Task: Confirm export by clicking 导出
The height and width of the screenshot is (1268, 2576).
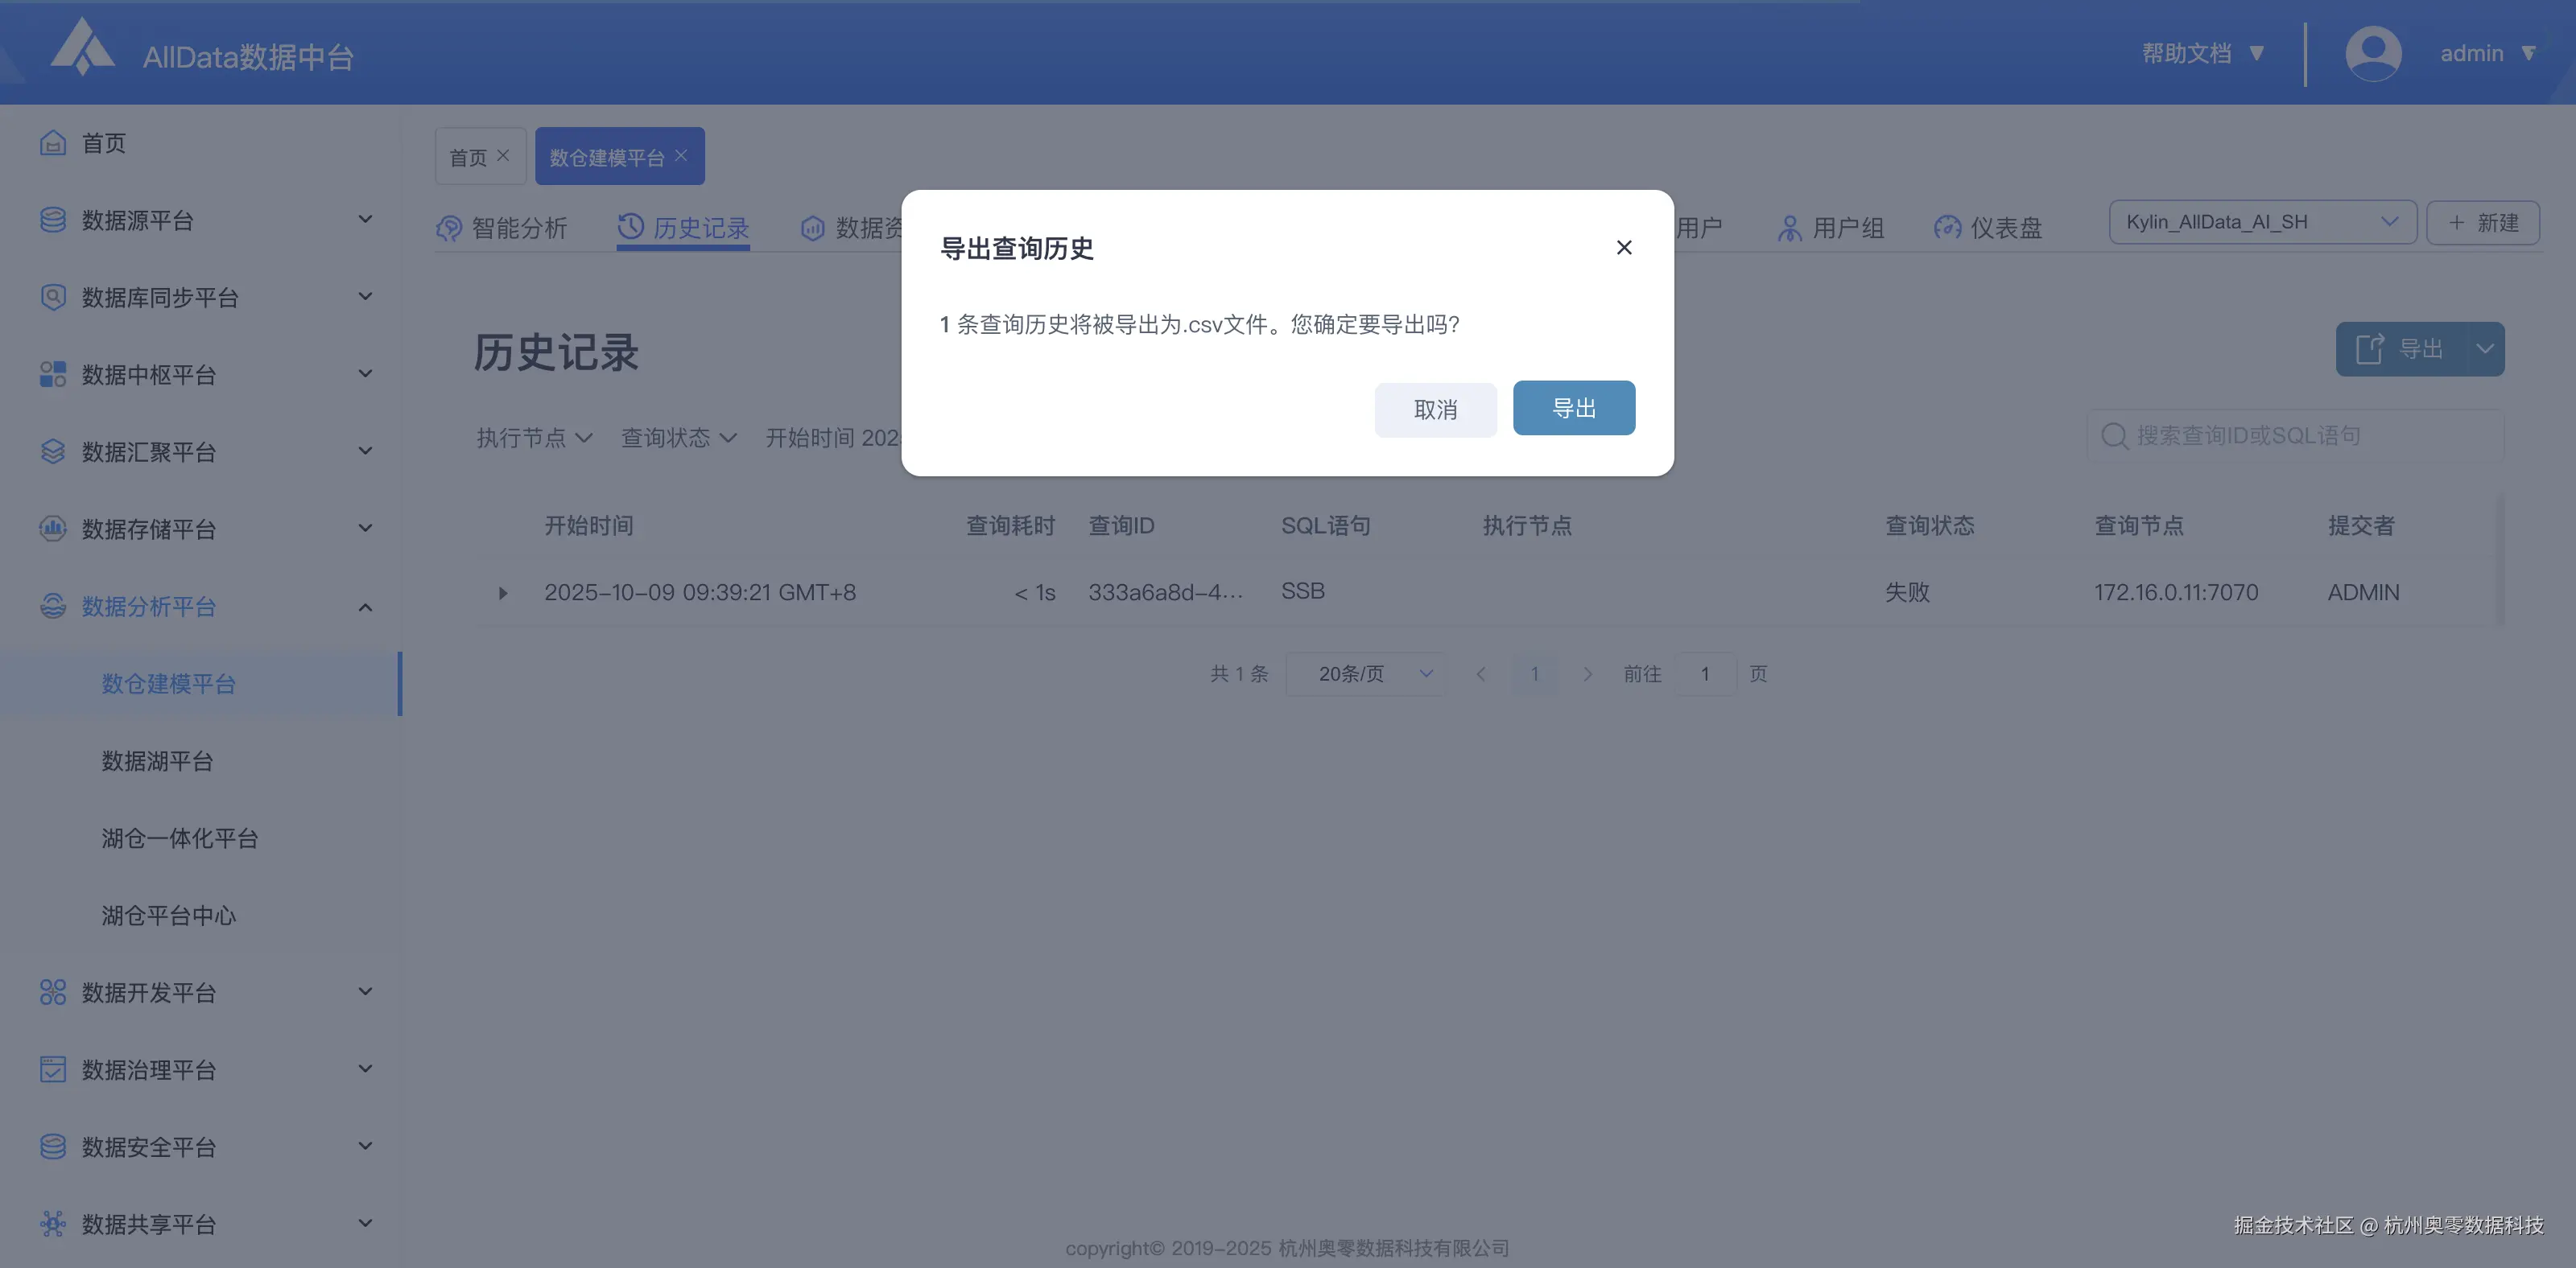Action: pos(1574,408)
